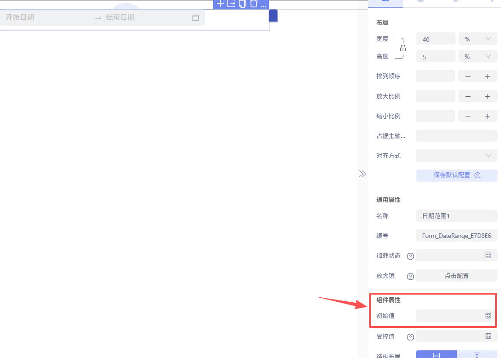501x358 pixels.
Task: Open 放大镜 settings via 点击配置
Action: point(456,276)
